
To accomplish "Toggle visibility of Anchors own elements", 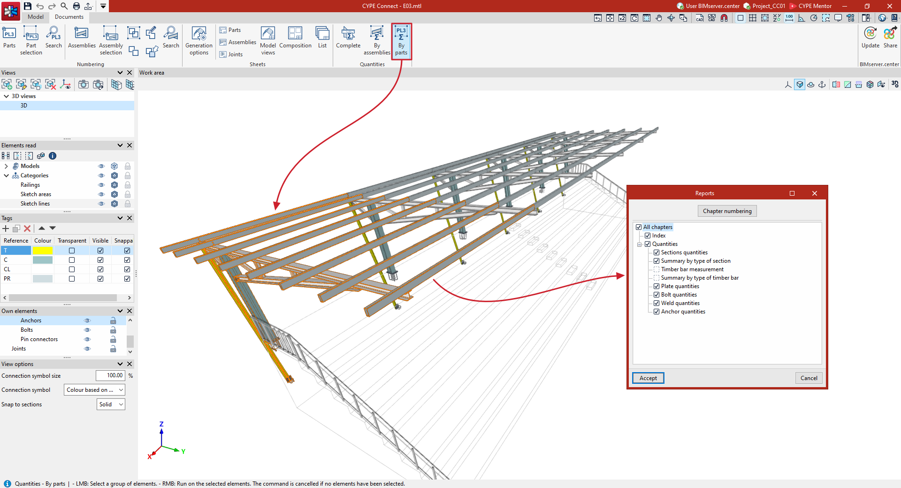I will coord(87,320).
